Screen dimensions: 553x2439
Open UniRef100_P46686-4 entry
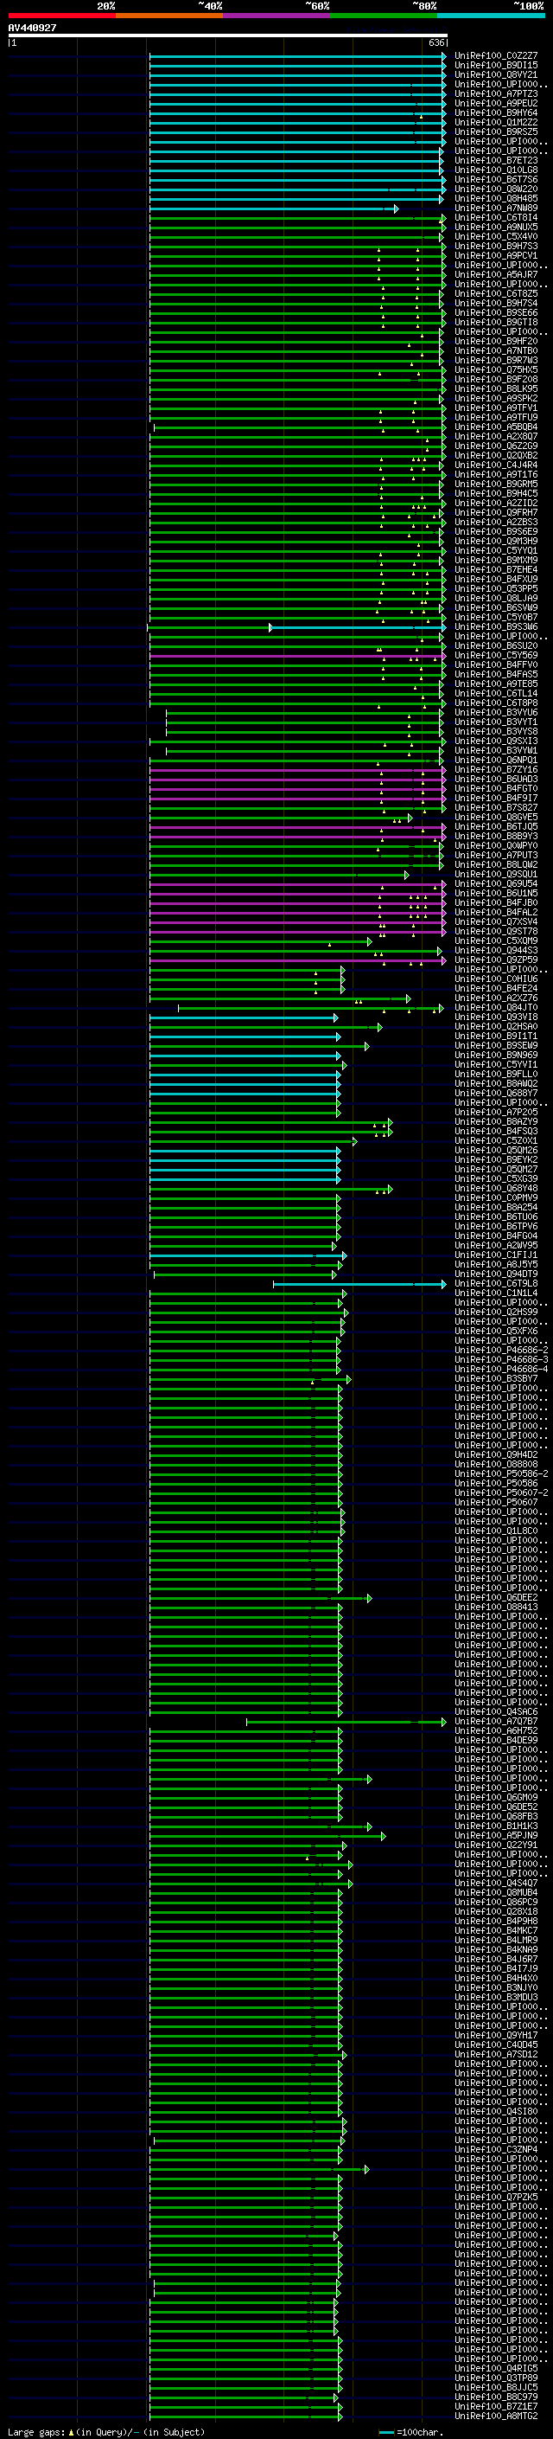[x=501, y=1369]
